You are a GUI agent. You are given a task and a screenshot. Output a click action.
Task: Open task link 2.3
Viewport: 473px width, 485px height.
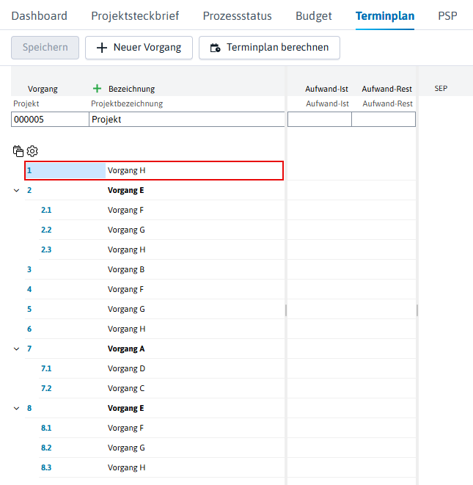(46, 249)
